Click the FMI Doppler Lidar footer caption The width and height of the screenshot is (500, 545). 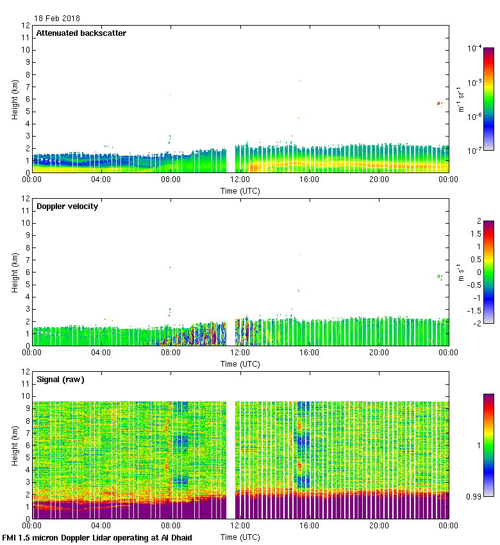[x=97, y=538]
